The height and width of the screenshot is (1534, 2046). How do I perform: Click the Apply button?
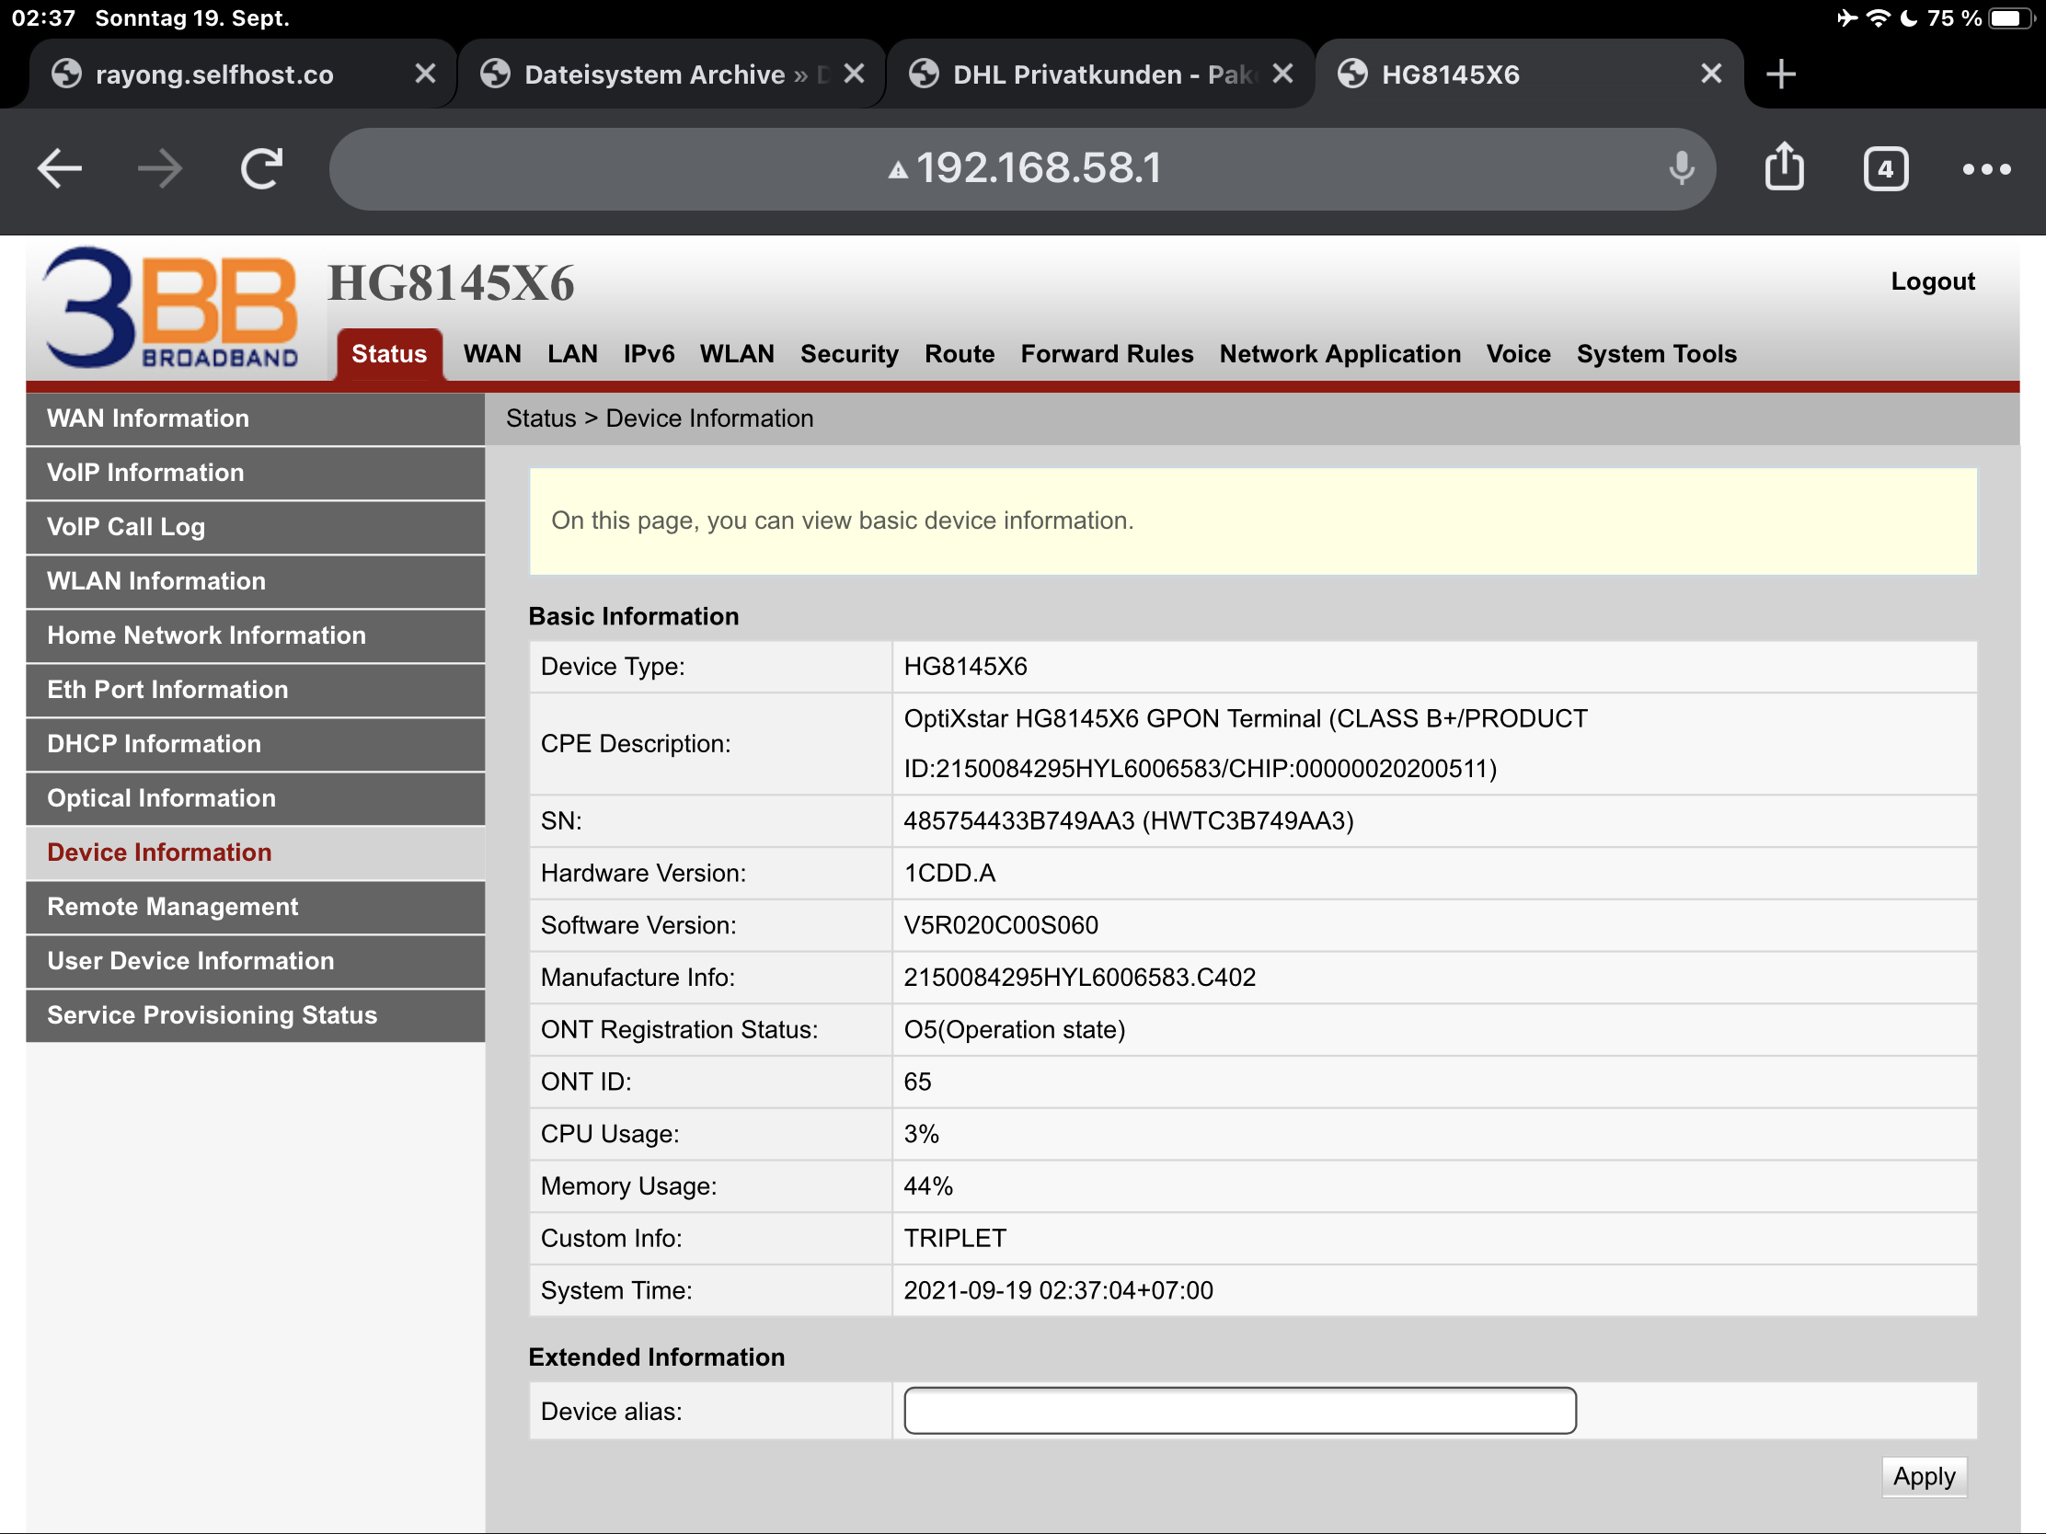(x=1924, y=1477)
